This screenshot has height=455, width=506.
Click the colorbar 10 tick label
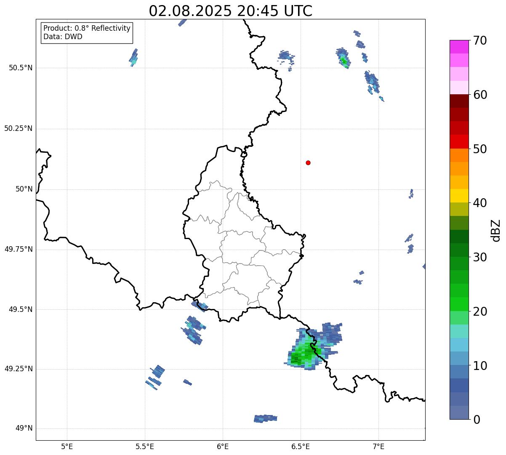[480, 365]
